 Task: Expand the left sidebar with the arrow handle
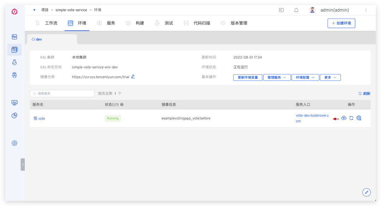point(23,164)
